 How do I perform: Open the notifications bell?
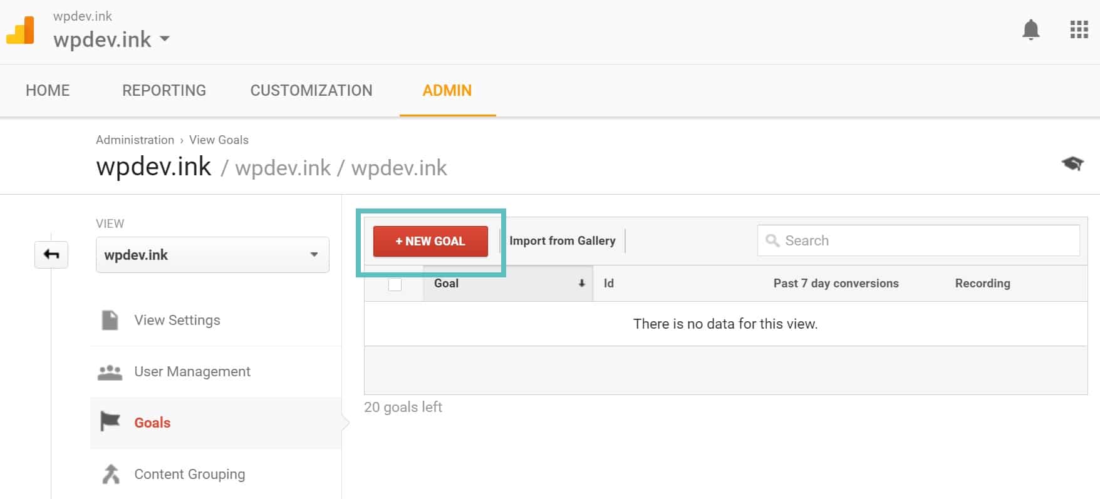(1030, 29)
